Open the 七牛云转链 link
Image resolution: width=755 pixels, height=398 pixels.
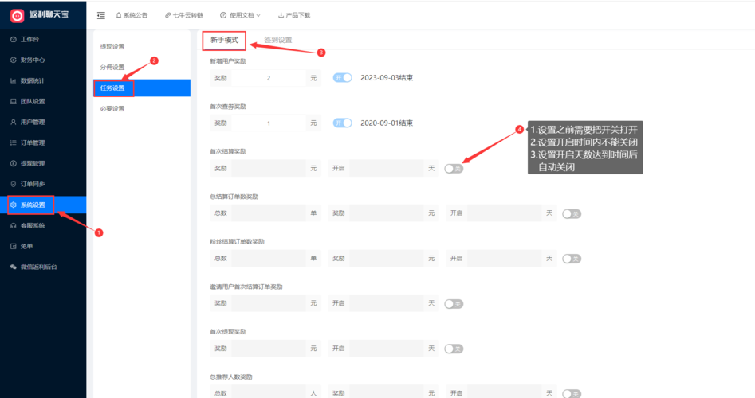click(x=188, y=15)
